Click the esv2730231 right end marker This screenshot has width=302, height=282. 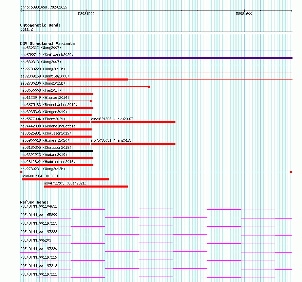(x=291, y=172)
